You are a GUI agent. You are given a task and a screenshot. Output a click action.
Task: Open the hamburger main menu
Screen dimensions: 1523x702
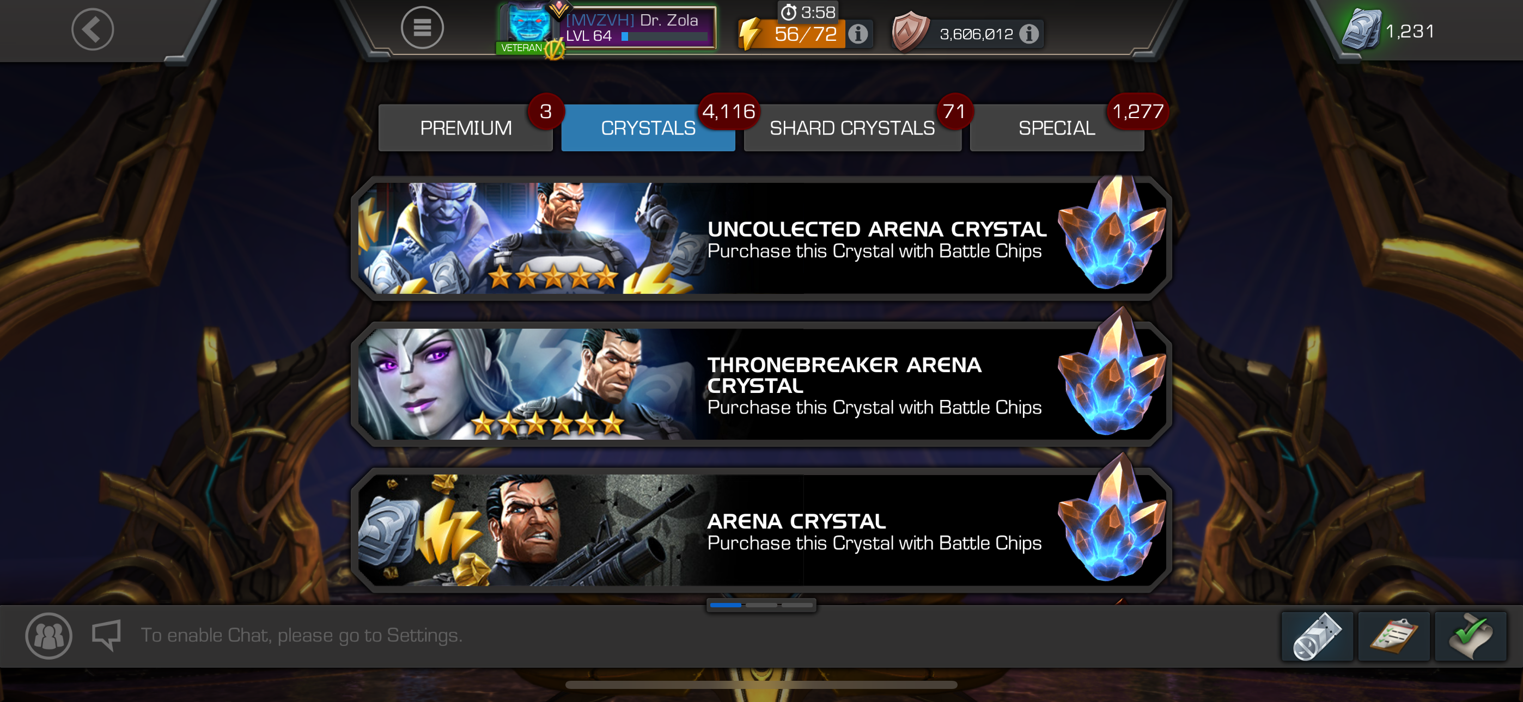(x=422, y=28)
